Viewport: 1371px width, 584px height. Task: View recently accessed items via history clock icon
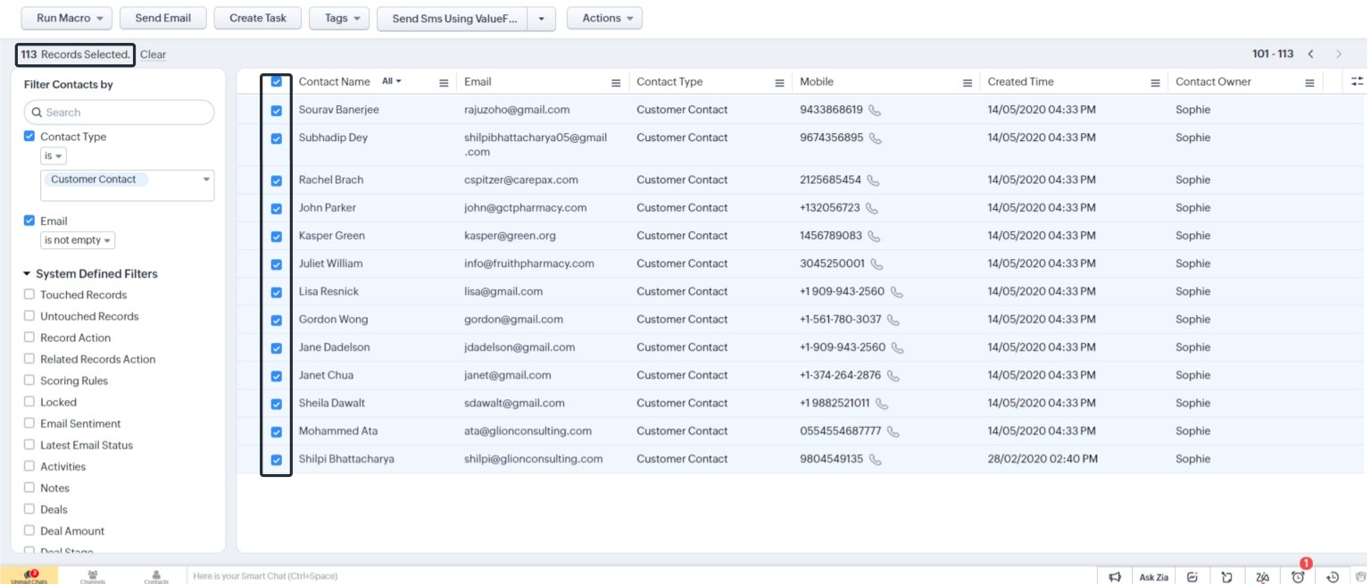pos(1333,577)
